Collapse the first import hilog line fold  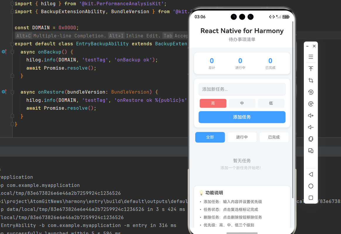pos(12,4)
